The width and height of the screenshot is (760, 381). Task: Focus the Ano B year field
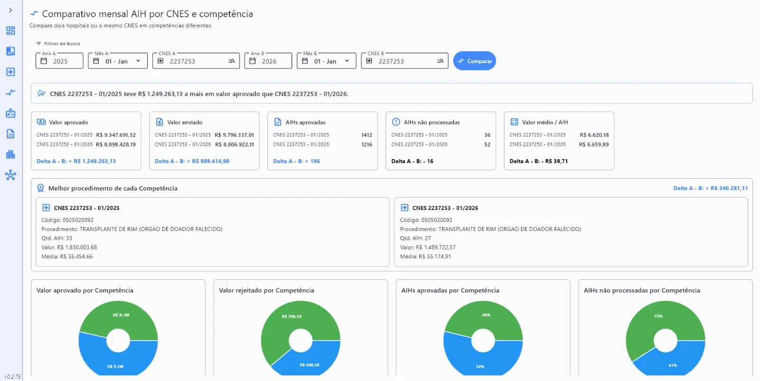[x=268, y=61]
